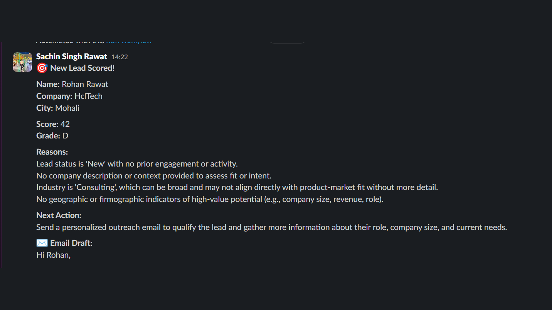Click the 'City: Mohali' line
Screen dimensions: 552x310
57,108
